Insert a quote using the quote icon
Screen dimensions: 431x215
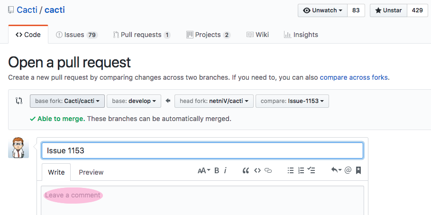[x=246, y=171]
